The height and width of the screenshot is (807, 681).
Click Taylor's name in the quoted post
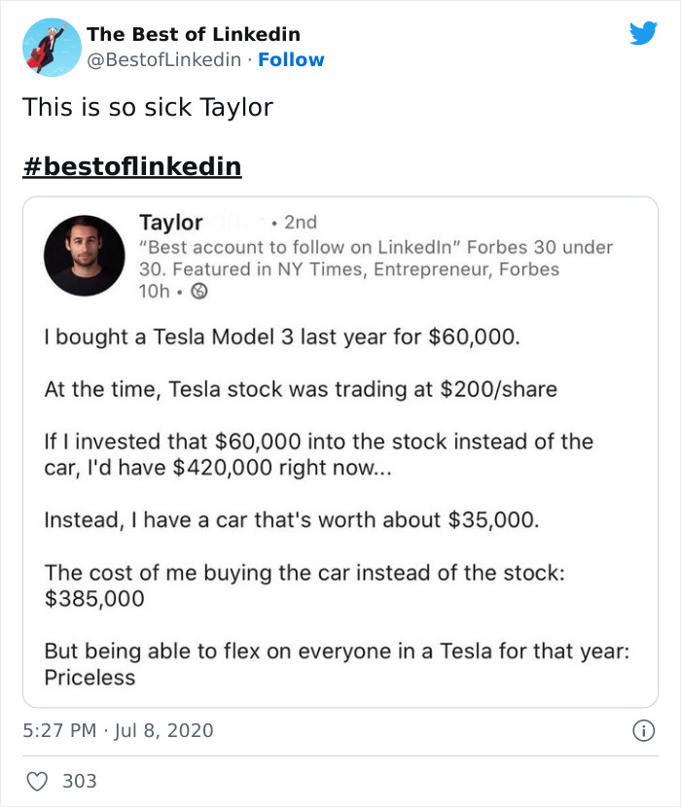coord(171,223)
